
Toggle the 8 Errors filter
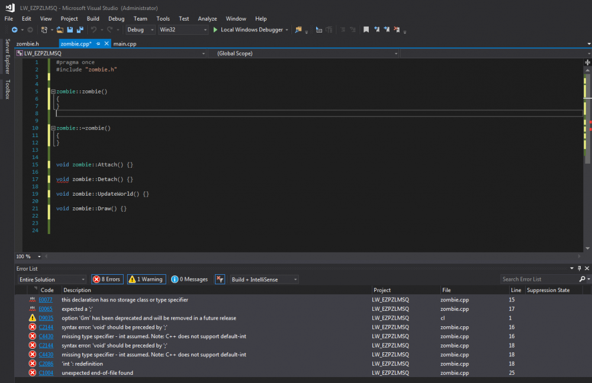(107, 279)
